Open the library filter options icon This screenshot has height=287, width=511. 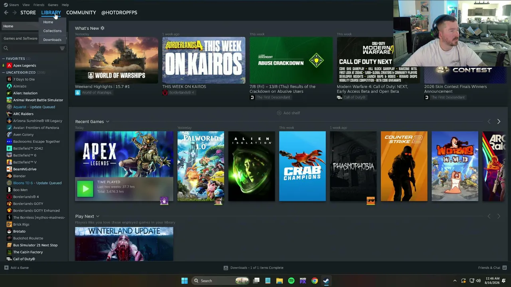pyautogui.click(x=62, y=48)
